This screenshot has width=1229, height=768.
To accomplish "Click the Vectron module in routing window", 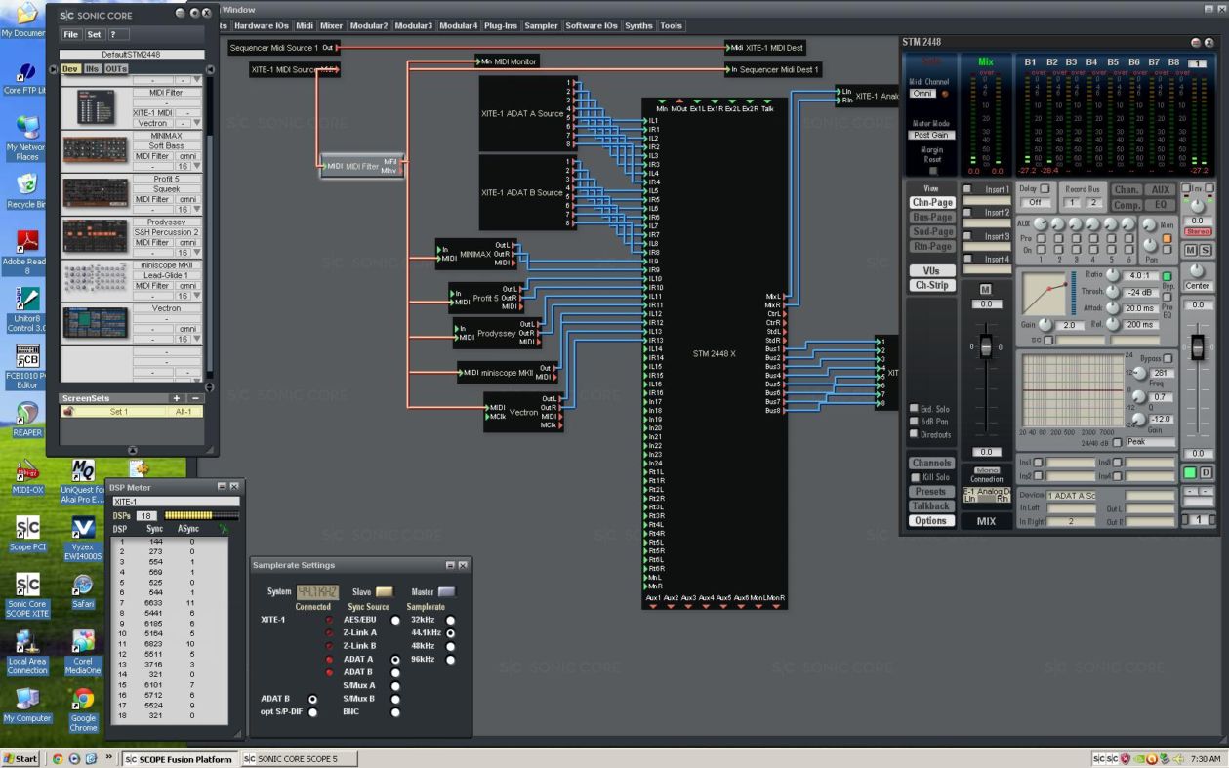I will 523,412.
